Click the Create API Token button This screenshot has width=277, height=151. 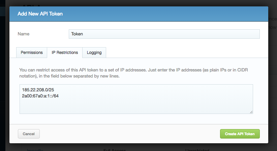coord(240,134)
